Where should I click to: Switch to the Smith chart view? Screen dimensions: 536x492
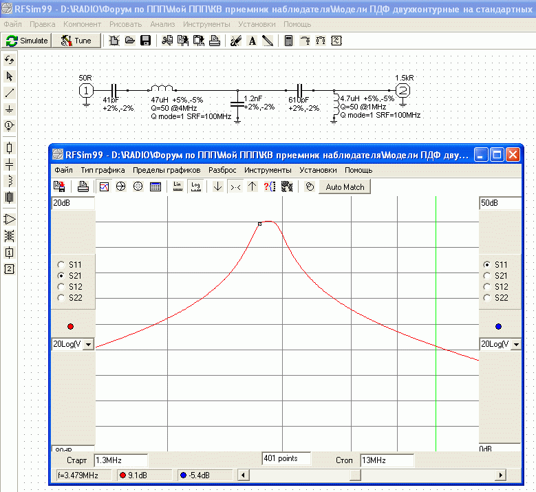click(120, 186)
